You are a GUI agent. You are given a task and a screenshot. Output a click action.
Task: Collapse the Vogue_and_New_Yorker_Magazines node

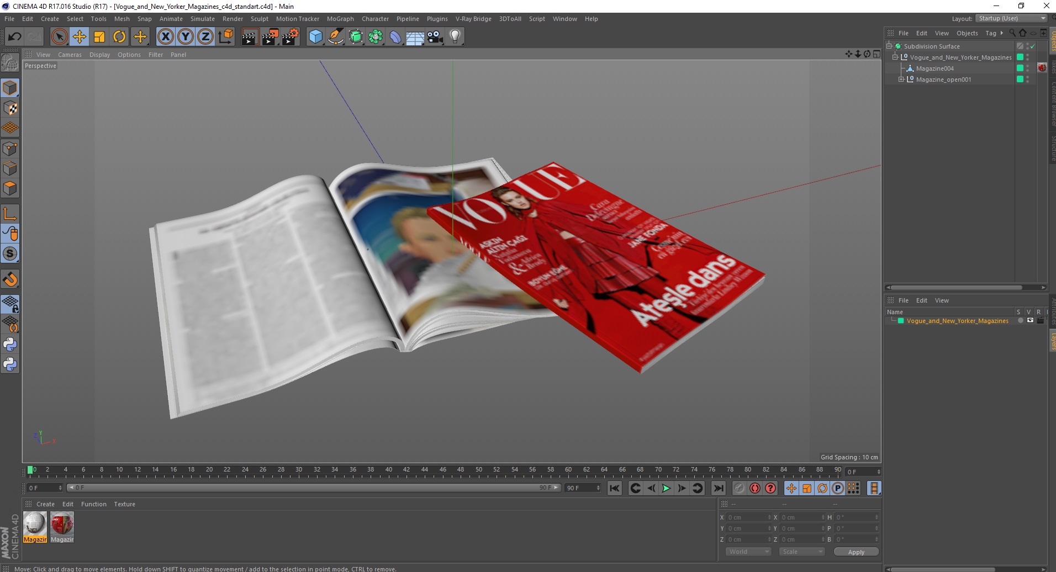895,57
